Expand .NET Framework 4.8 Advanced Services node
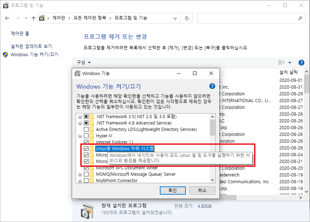Viewport: 310px width, 222px height. [80, 123]
